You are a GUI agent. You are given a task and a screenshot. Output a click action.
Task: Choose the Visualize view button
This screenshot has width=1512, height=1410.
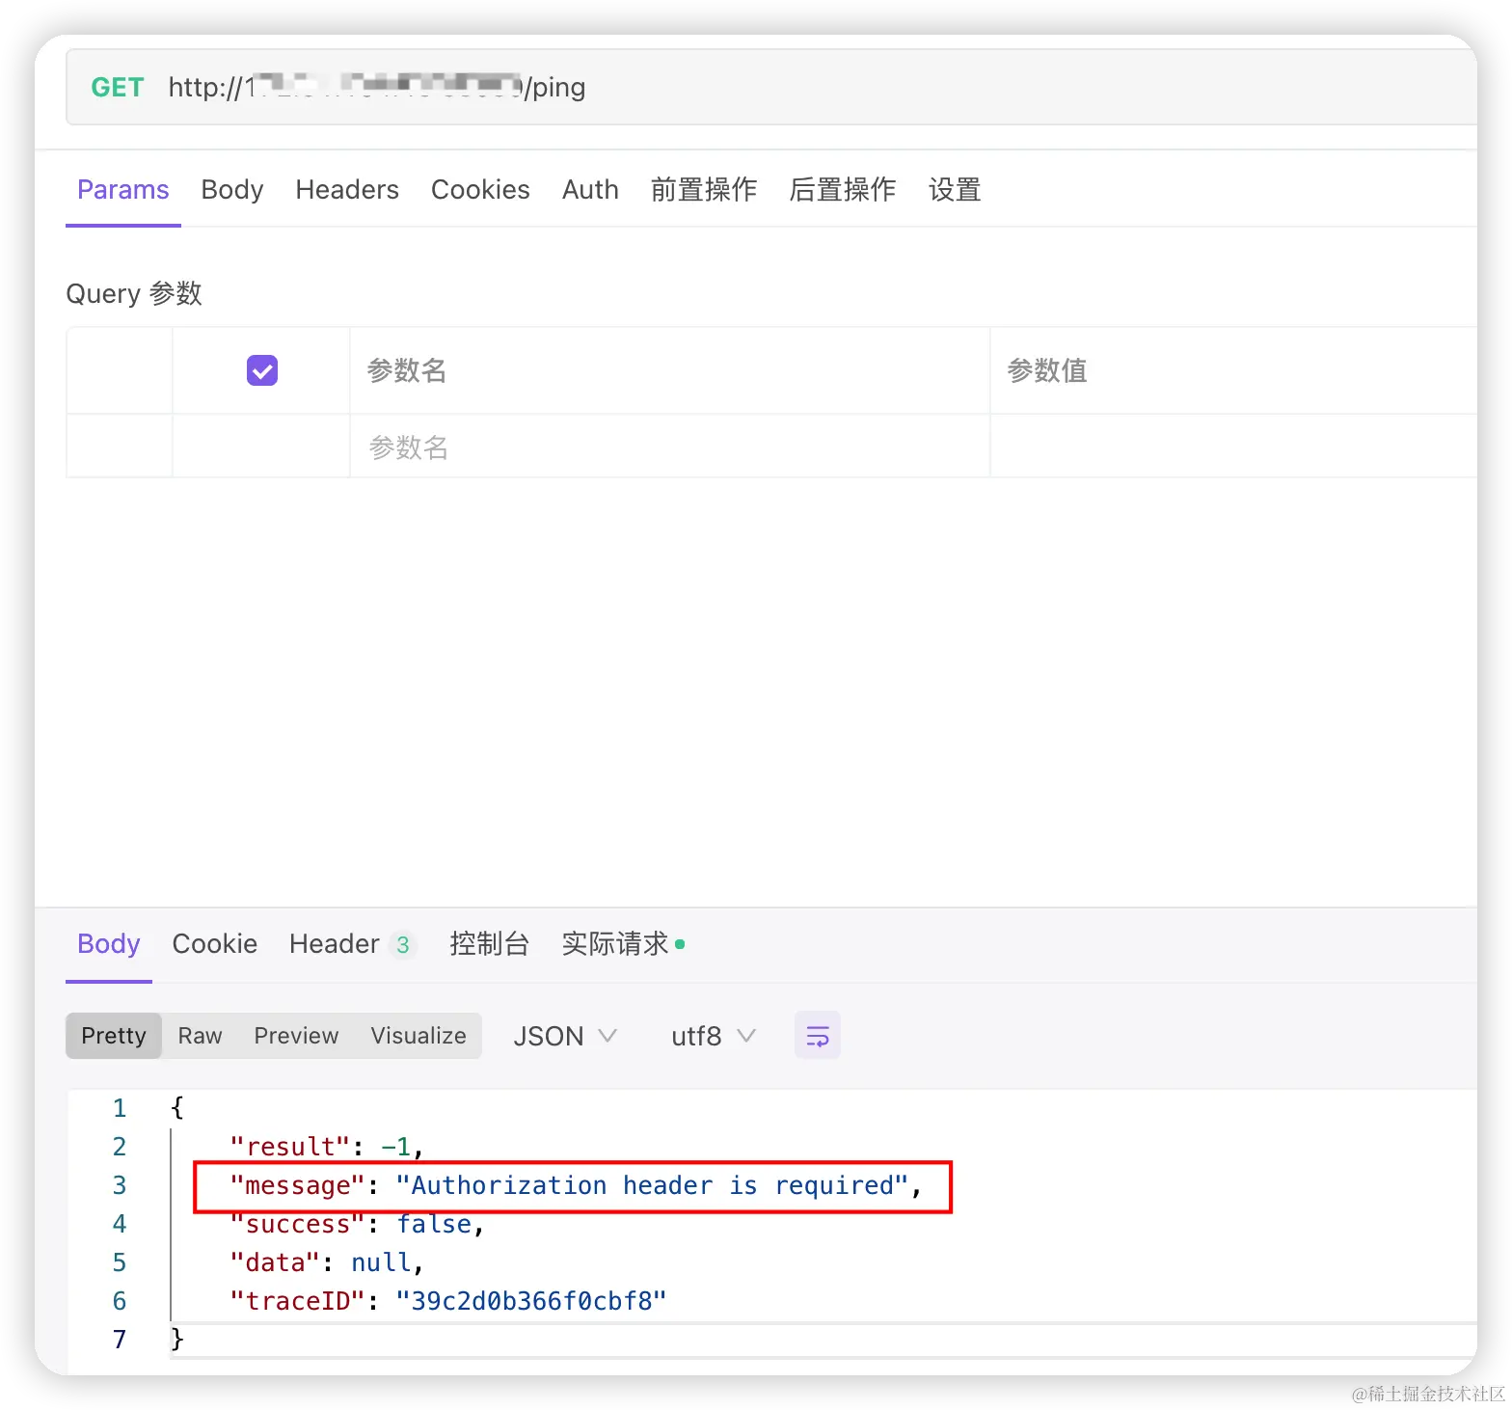(x=418, y=1036)
